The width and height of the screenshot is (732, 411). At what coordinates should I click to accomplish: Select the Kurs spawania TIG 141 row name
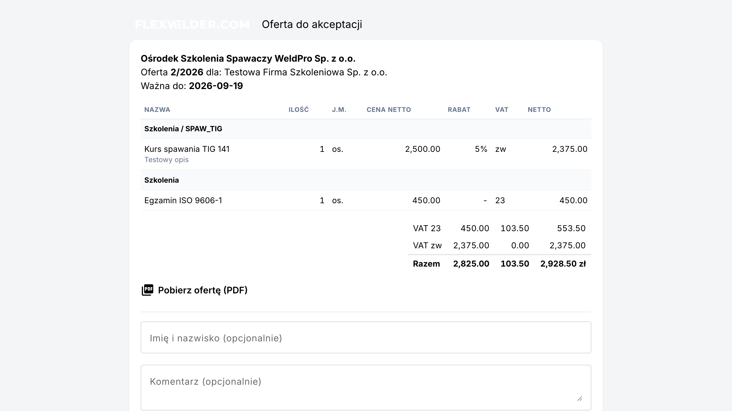click(187, 149)
